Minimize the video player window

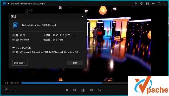pos(153,4)
